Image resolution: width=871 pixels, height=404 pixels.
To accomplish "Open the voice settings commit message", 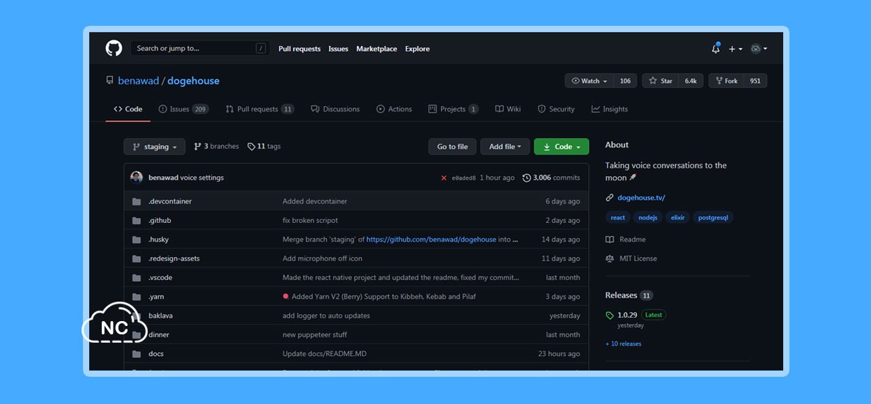I will 202,178.
